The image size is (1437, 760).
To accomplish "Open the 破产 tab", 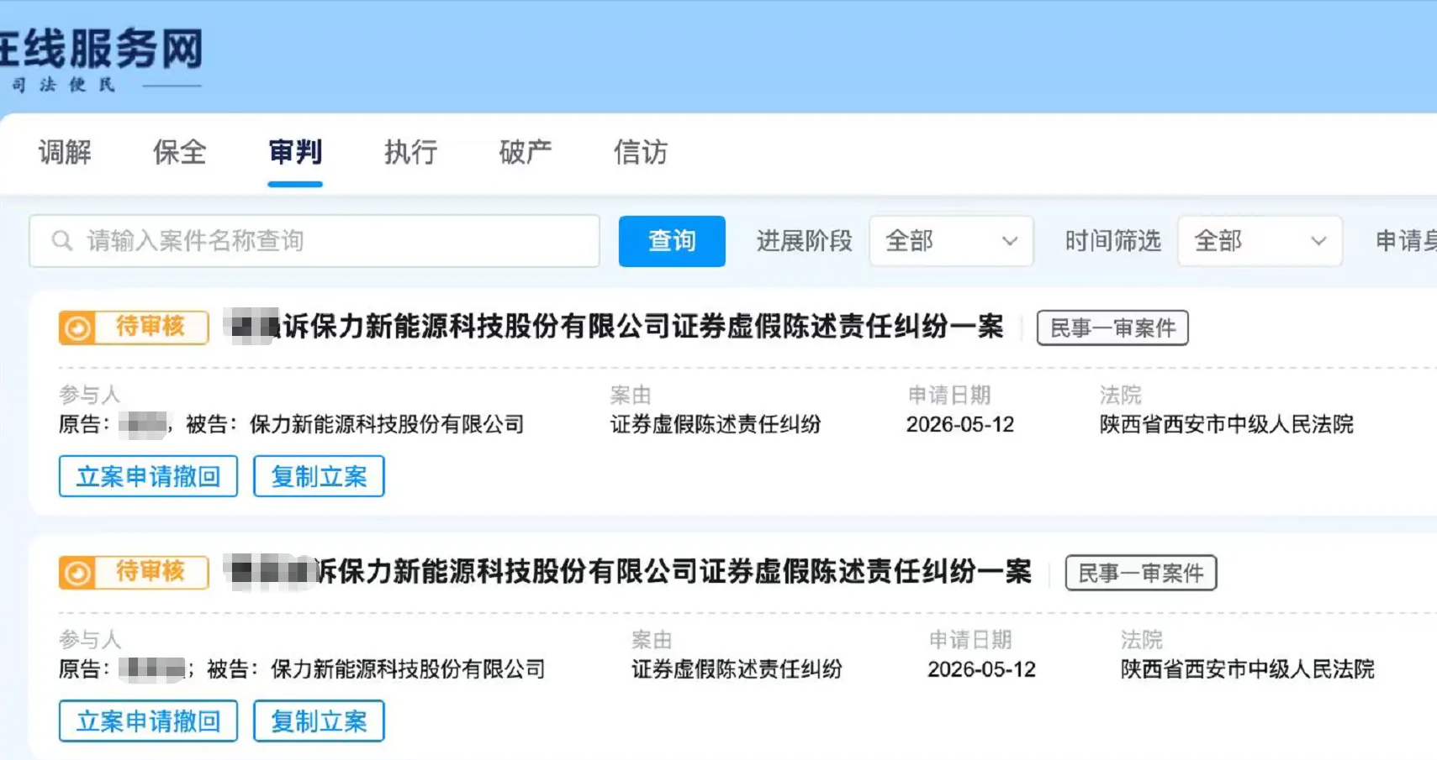I will pos(526,153).
